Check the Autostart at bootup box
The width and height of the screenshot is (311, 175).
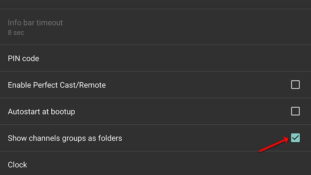295,112
